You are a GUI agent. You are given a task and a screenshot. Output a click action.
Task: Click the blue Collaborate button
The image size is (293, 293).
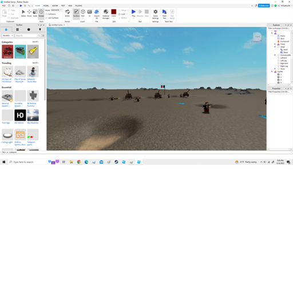[x=264, y=6]
